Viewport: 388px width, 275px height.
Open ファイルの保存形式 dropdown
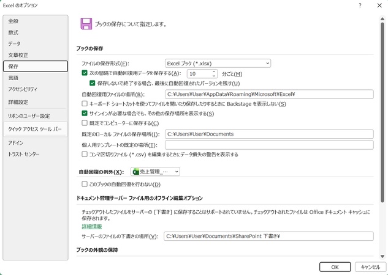click(218, 64)
